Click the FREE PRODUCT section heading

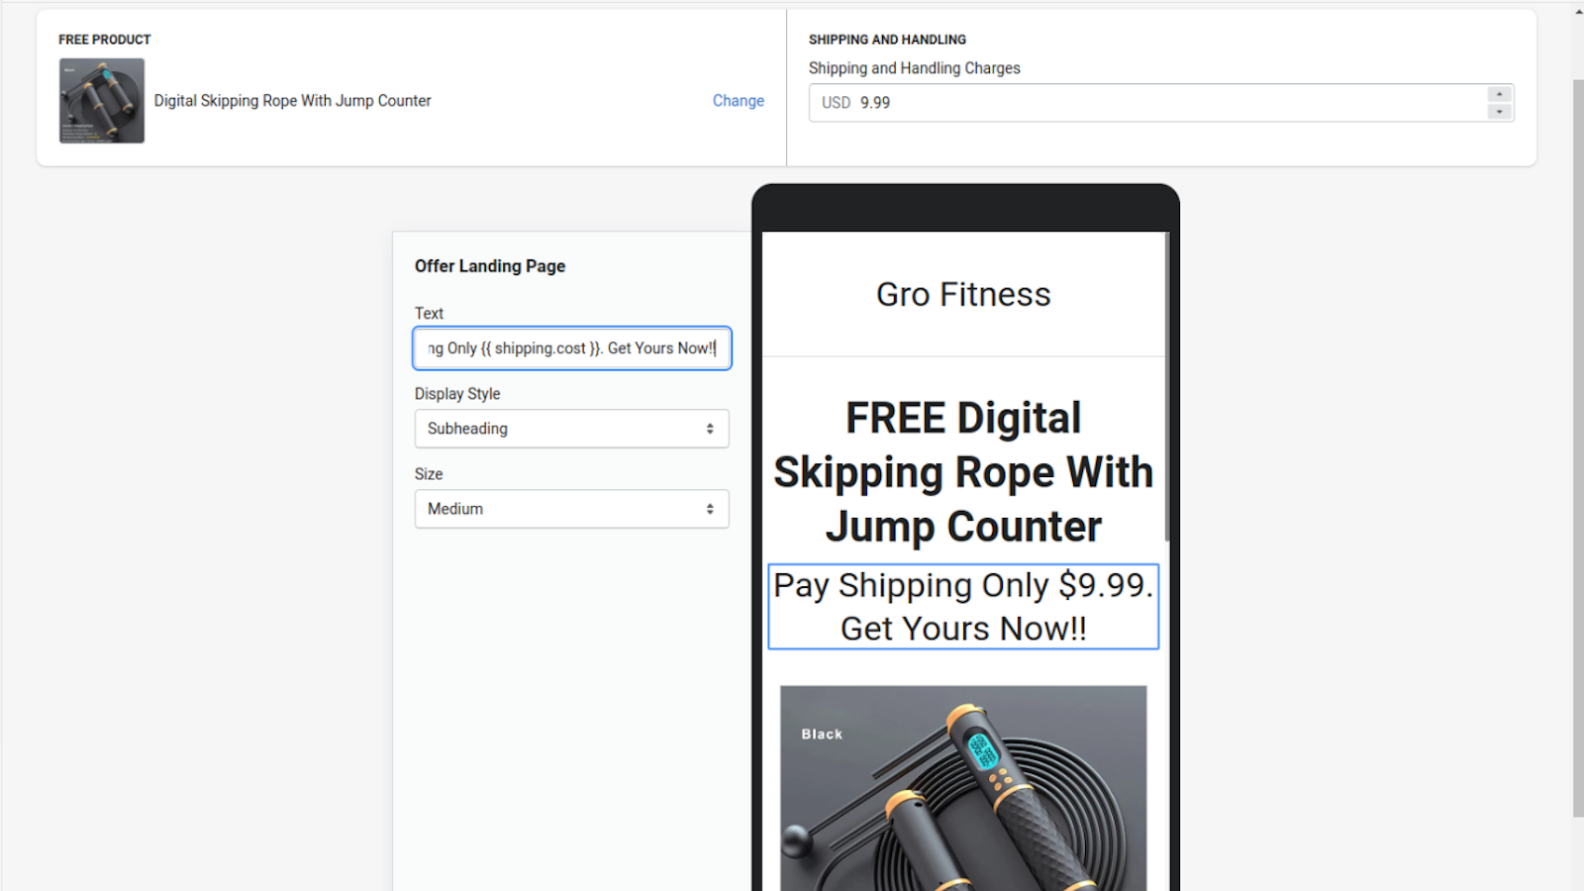click(104, 40)
